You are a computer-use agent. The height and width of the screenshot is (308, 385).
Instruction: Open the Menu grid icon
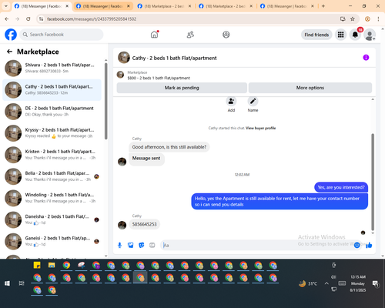pos(340,35)
